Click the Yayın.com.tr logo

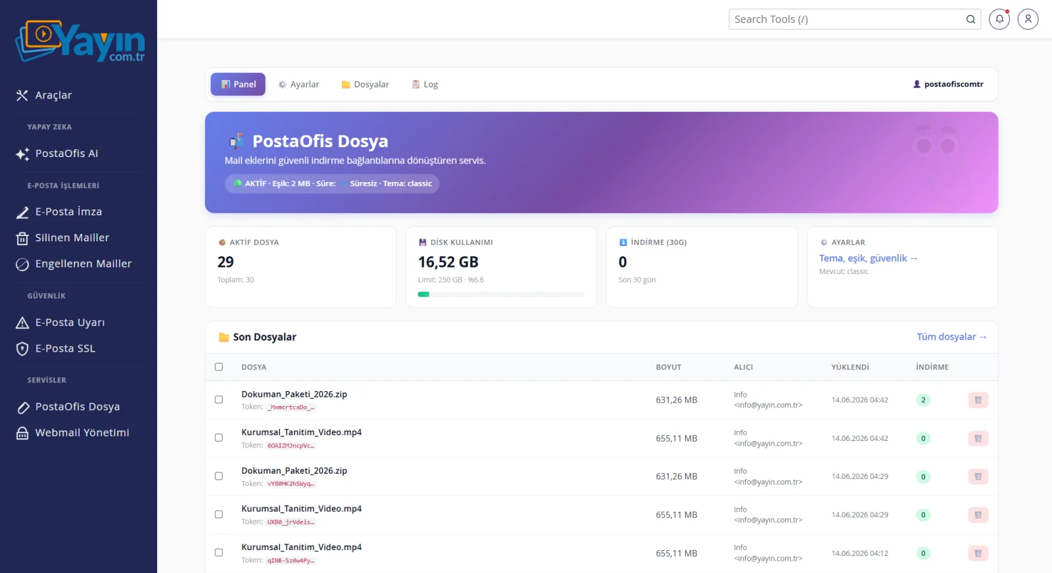pos(80,41)
